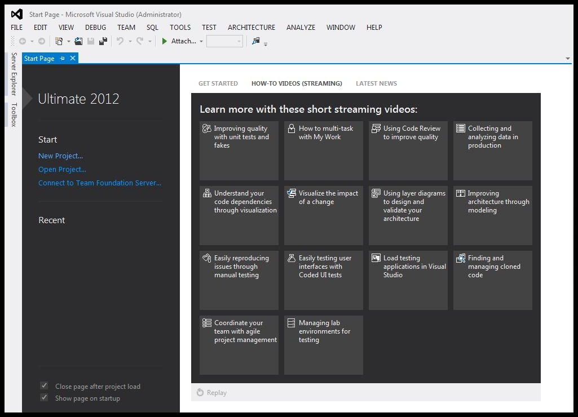The height and width of the screenshot is (417, 578).
Task: Open a file using the Open File icon
Action: tap(78, 41)
